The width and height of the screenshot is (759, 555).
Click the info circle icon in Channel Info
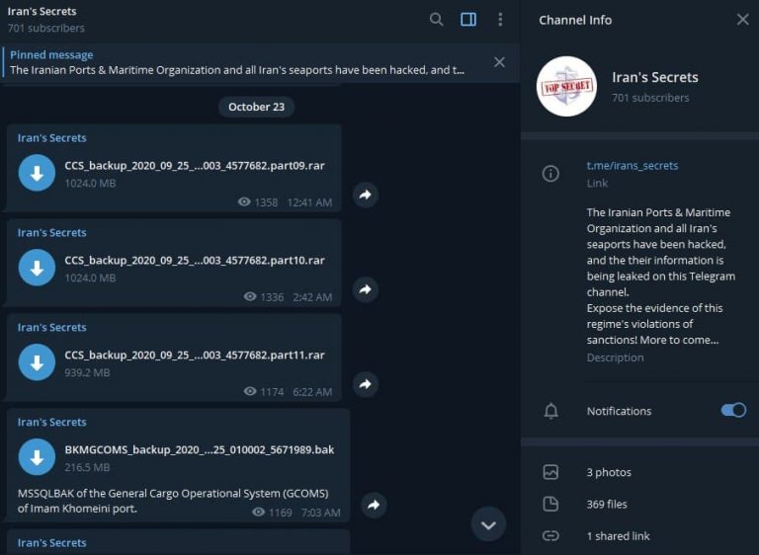click(x=550, y=173)
